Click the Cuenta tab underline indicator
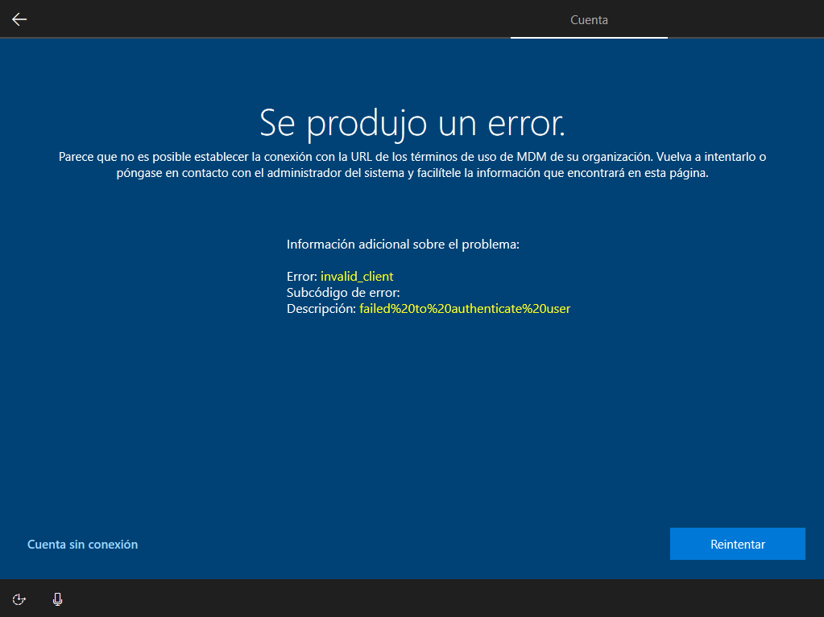The height and width of the screenshot is (617, 824). coord(589,36)
